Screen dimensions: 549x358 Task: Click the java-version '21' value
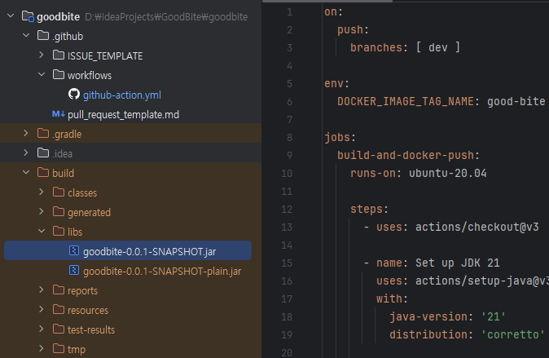point(494,316)
